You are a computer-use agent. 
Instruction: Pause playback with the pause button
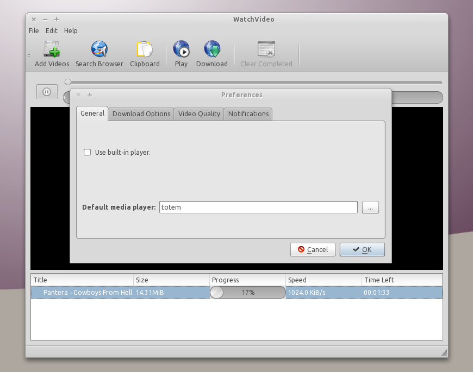[47, 92]
